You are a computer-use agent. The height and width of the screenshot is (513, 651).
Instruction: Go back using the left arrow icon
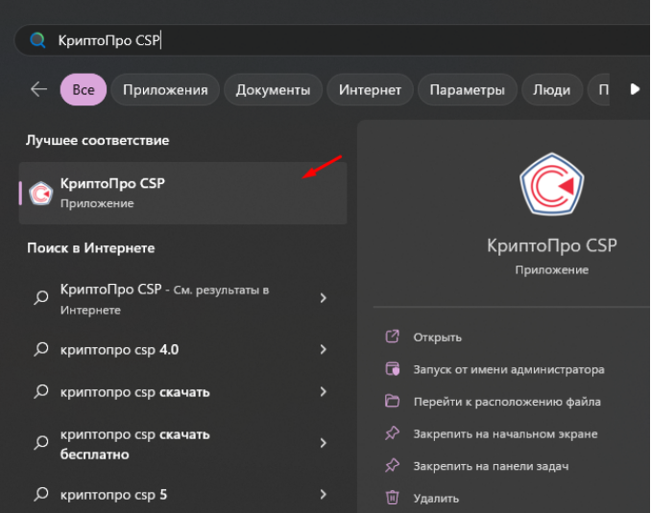coord(39,89)
